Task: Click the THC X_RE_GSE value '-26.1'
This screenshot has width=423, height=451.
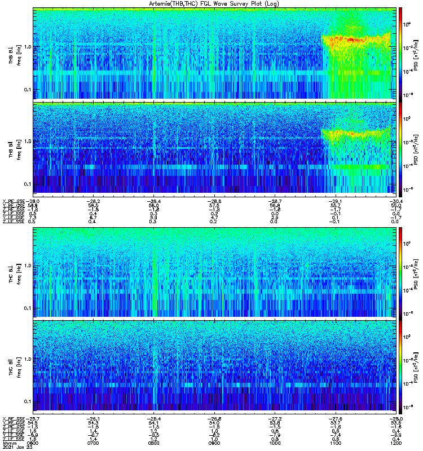Action: (92, 419)
